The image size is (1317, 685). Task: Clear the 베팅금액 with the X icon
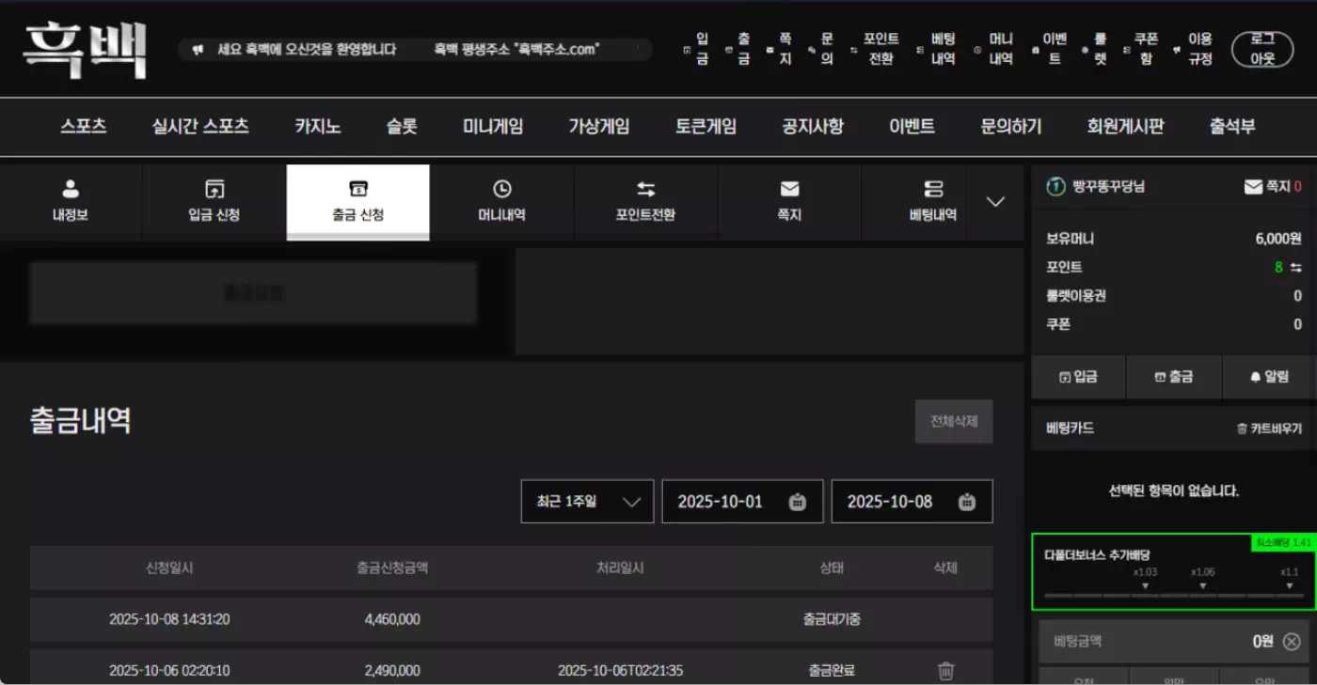(x=1292, y=642)
